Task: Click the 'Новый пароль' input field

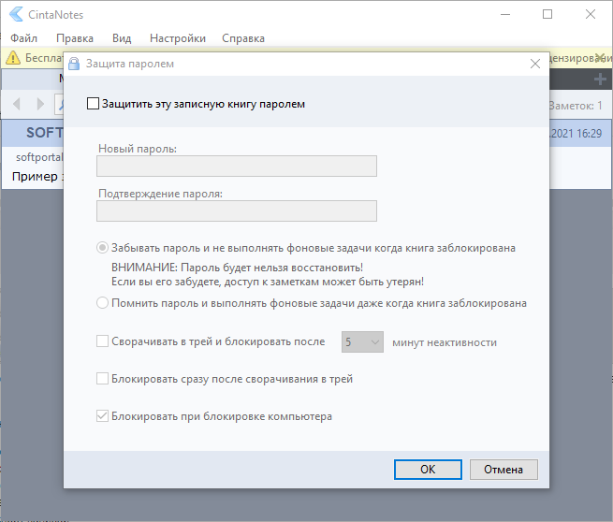Action: (237, 167)
